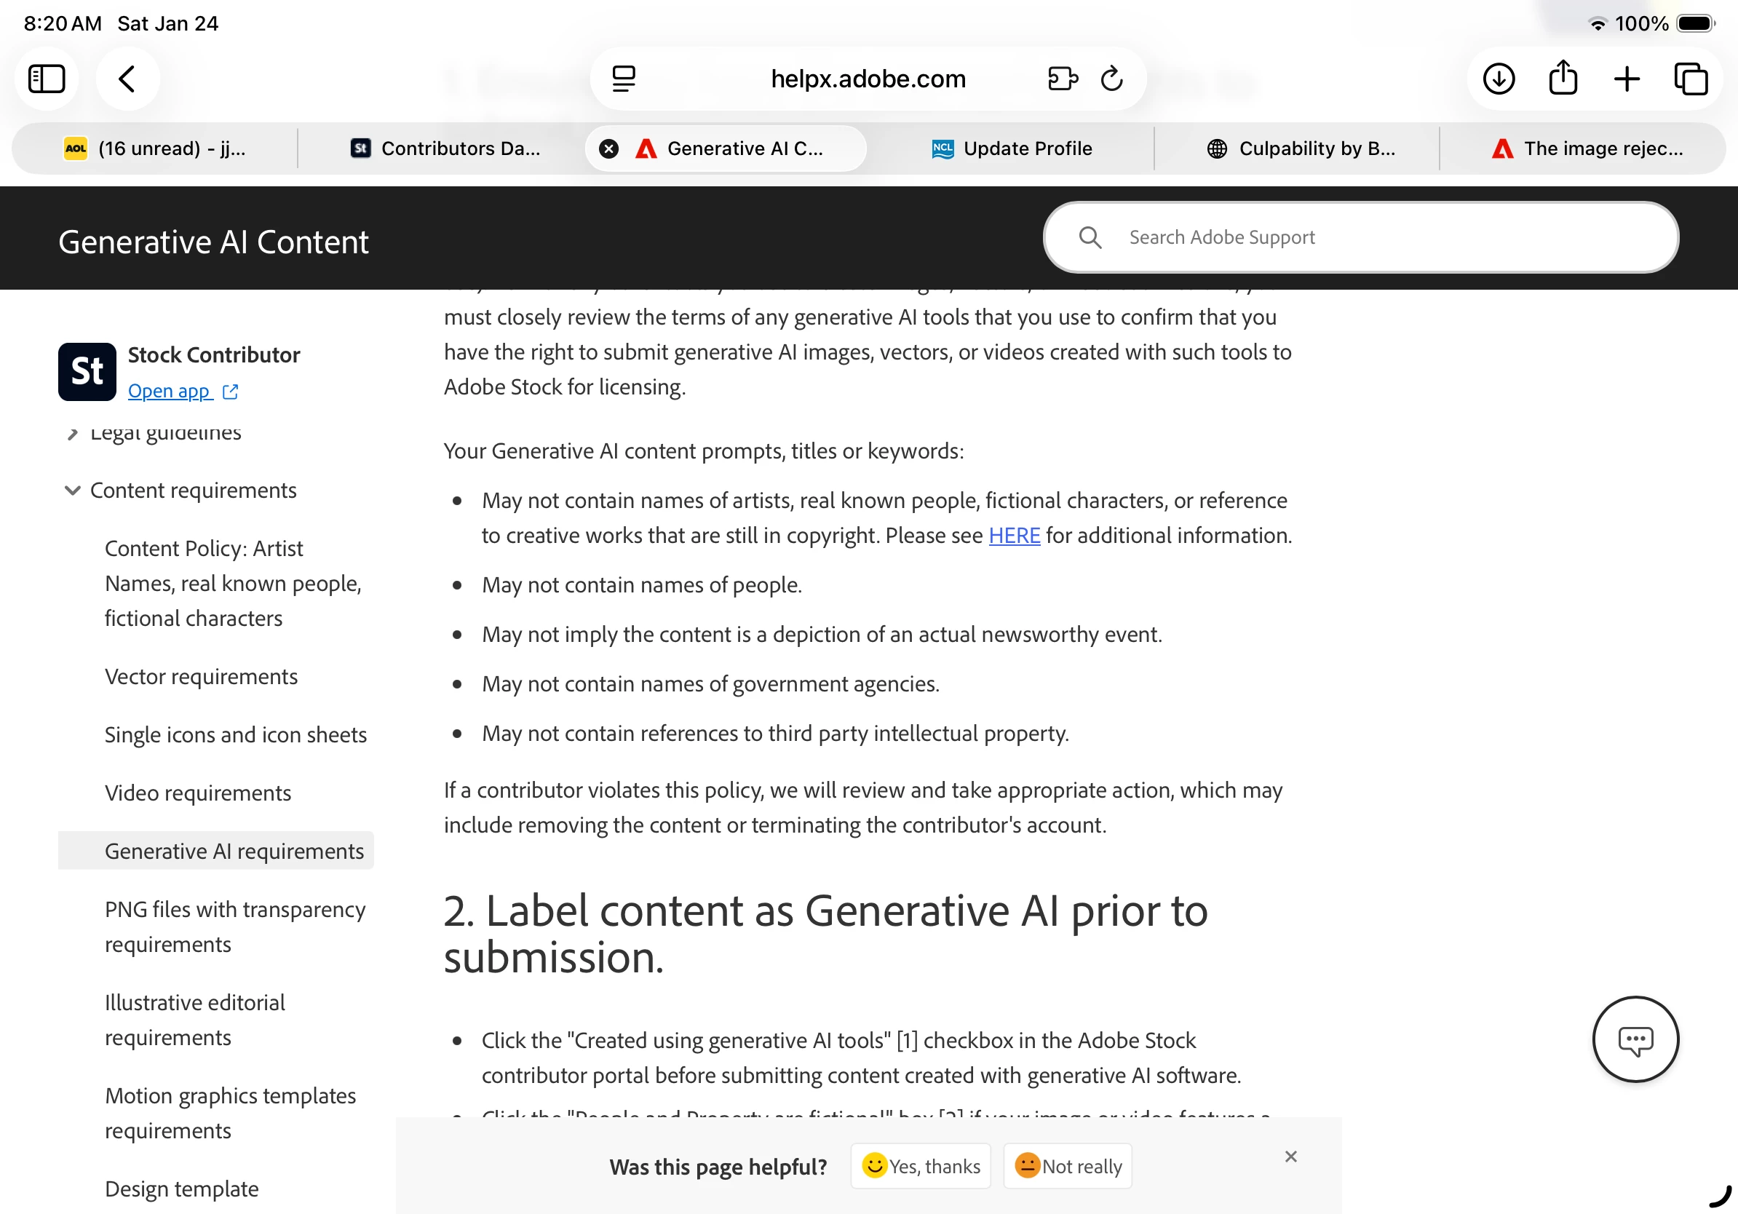Close the Generative AI Content tab
Viewport: 1738px width, 1214px height.
[x=608, y=148]
